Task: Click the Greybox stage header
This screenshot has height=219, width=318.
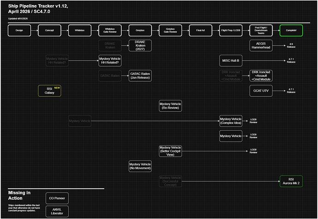Action: (x=140, y=30)
